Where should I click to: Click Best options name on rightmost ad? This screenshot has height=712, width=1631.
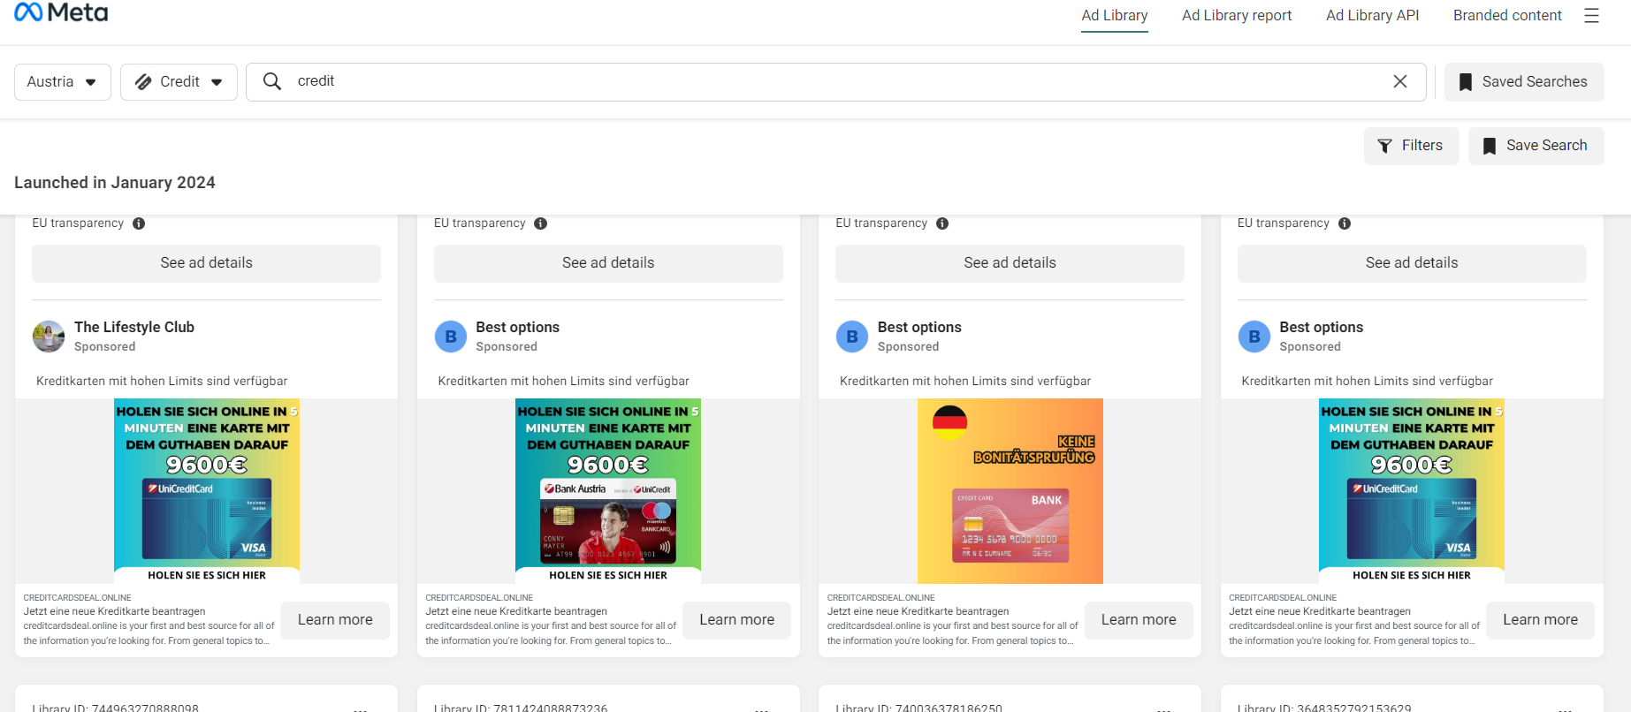click(1321, 327)
